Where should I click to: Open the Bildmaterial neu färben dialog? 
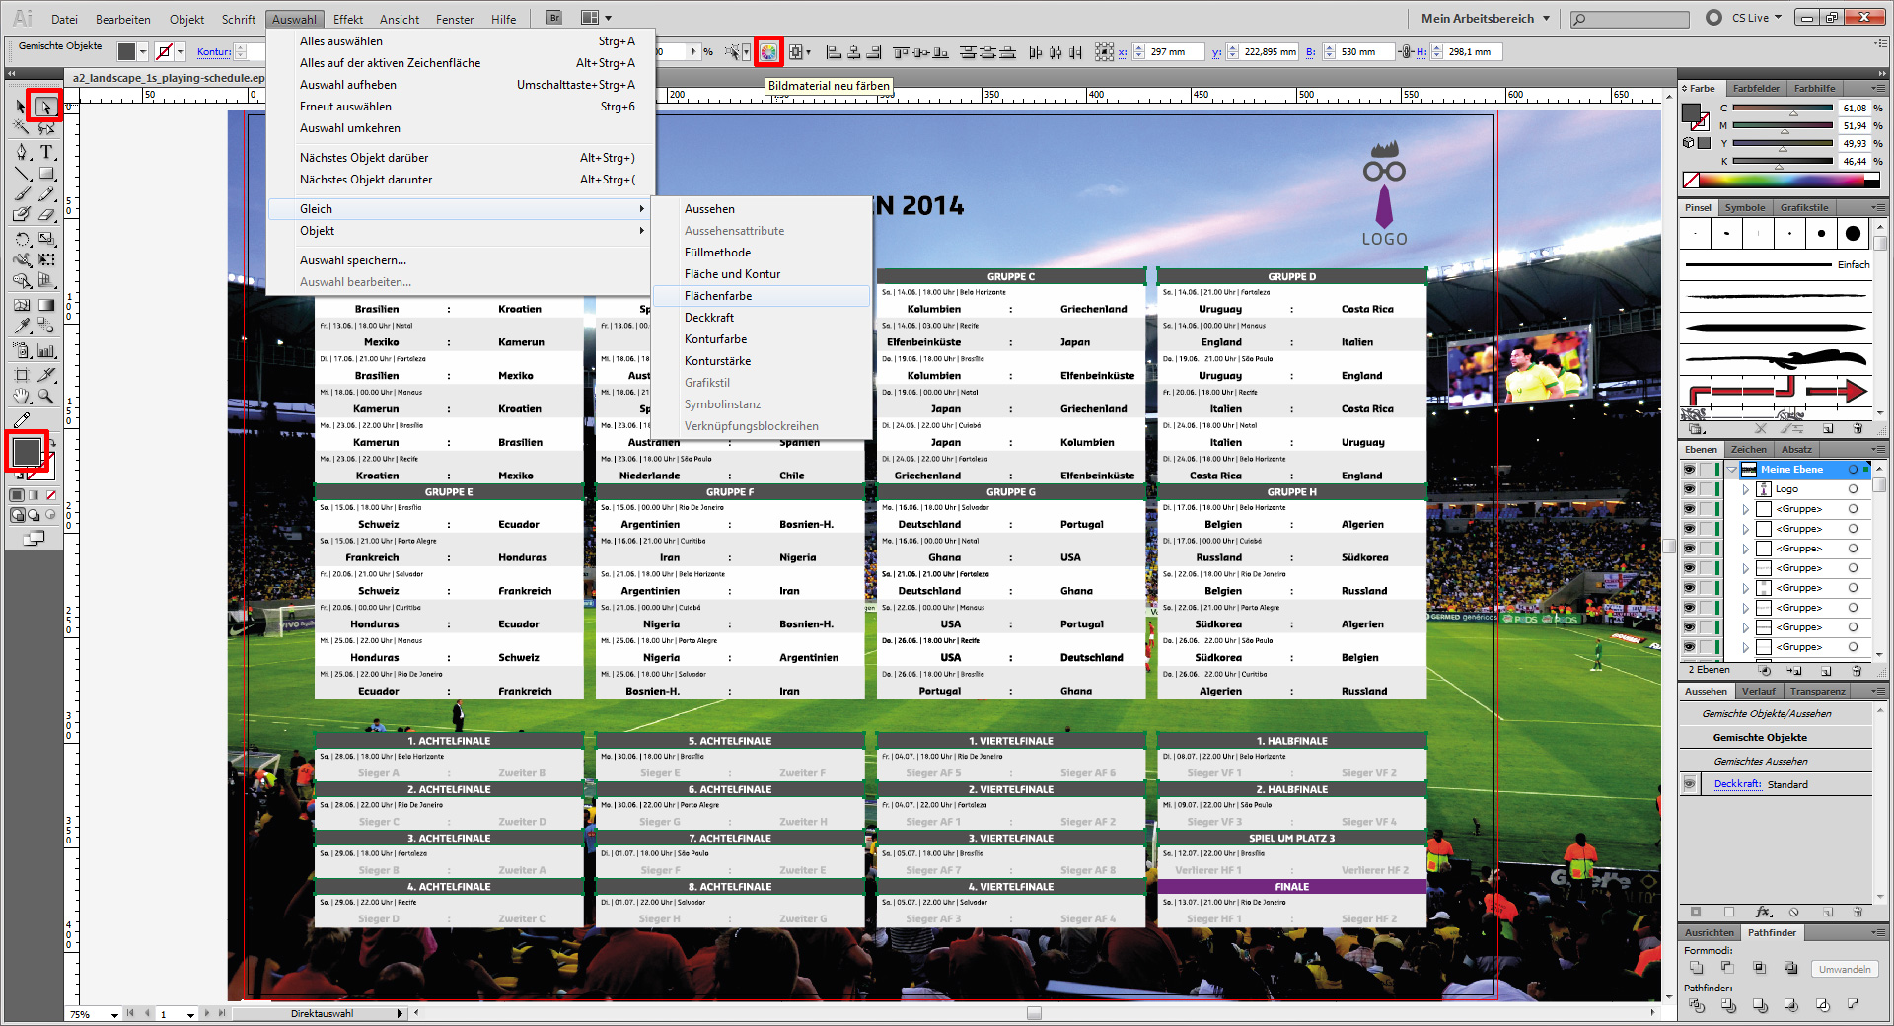(768, 50)
